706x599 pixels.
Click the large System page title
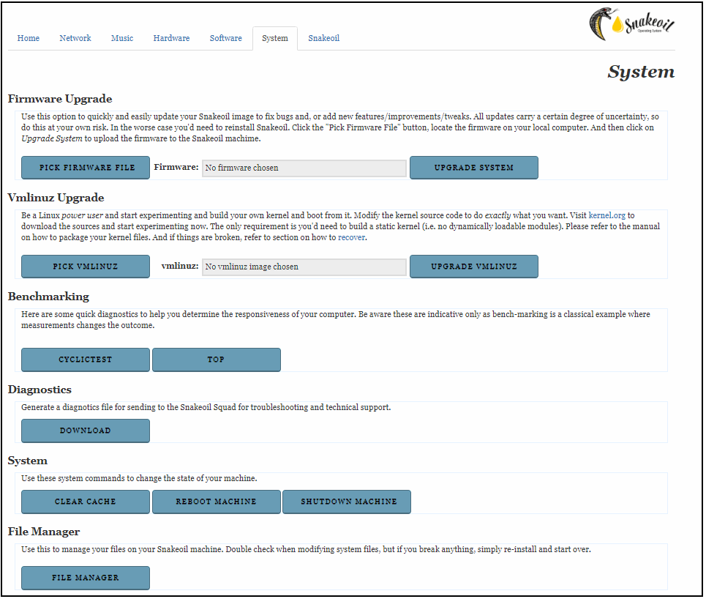(641, 72)
